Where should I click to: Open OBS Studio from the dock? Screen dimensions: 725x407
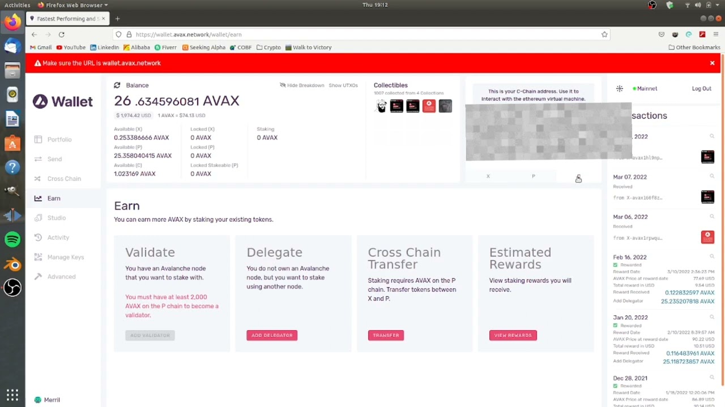12,288
